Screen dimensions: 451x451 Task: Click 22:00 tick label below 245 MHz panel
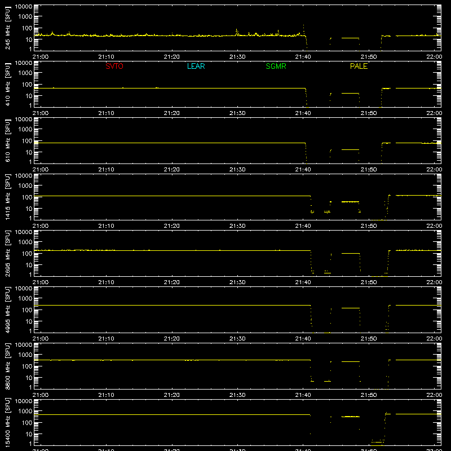(434, 57)
